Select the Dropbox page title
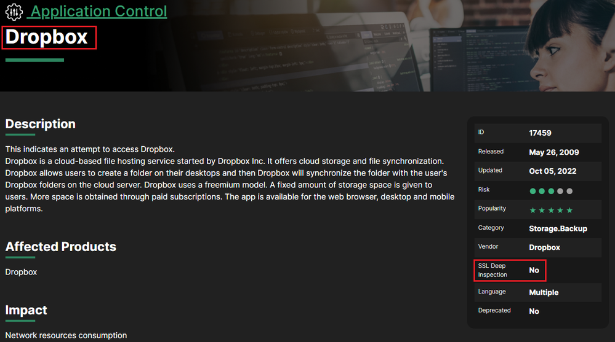The image size is (615, 342). (x=47, y=37)
